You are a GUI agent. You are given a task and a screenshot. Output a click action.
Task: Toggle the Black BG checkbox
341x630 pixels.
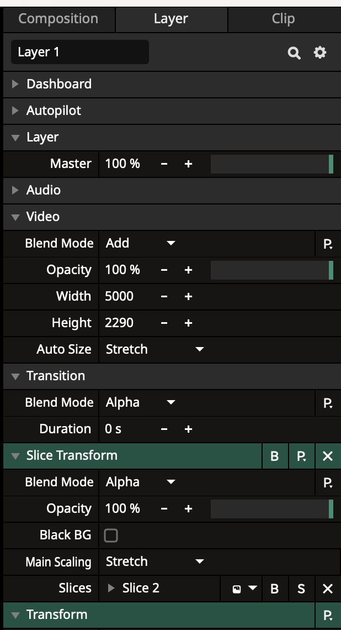pos(111,535)
